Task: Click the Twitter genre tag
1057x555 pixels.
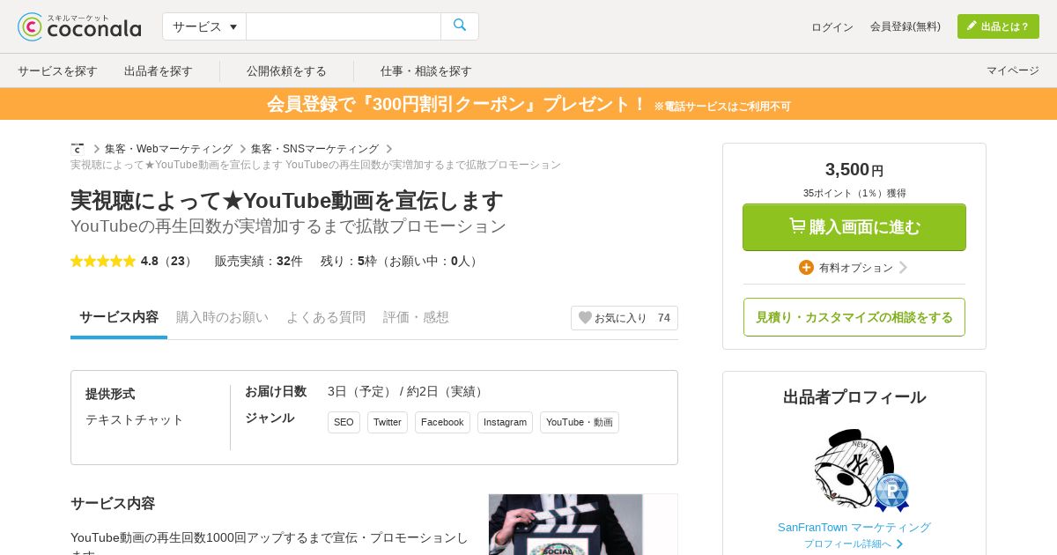Action: click(x=388, y=422)
